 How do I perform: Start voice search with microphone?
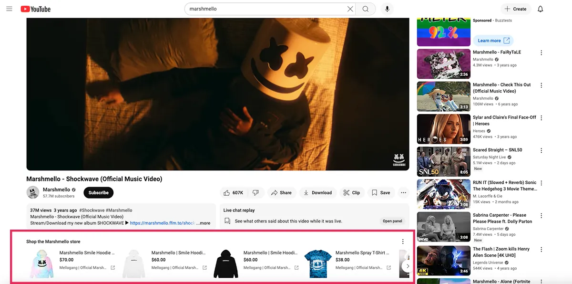pos(387,9)
